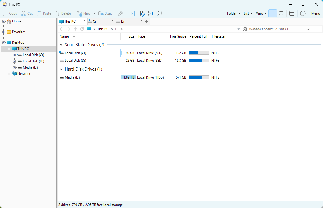Open the New button dropdown arrow

tap(94, 13)
